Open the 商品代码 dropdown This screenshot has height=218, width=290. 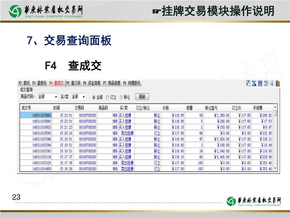pos(56,97)
